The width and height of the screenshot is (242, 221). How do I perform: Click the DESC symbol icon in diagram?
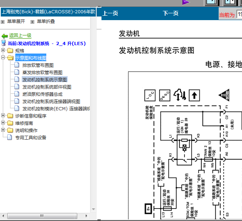click(x=165, y=95)
